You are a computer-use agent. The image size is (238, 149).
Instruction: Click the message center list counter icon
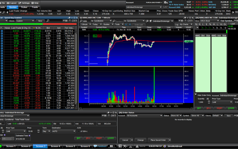click(x=112, y=146)
